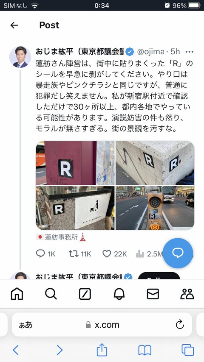204x362 pixels.
Task: Open the Notifications bell icon
Action: pyautogui.click(x=119, y=294)
